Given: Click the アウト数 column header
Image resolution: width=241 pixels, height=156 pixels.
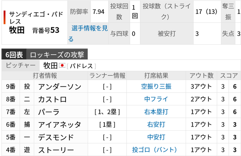Looking at the screenshot, I should tap(202, 75).
